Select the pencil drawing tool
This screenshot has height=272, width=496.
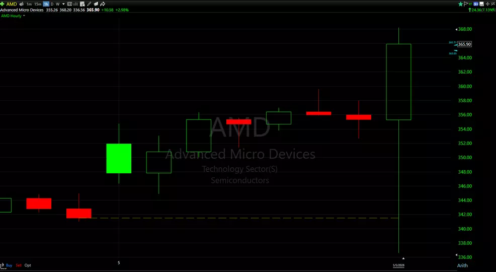pos(89,4)
